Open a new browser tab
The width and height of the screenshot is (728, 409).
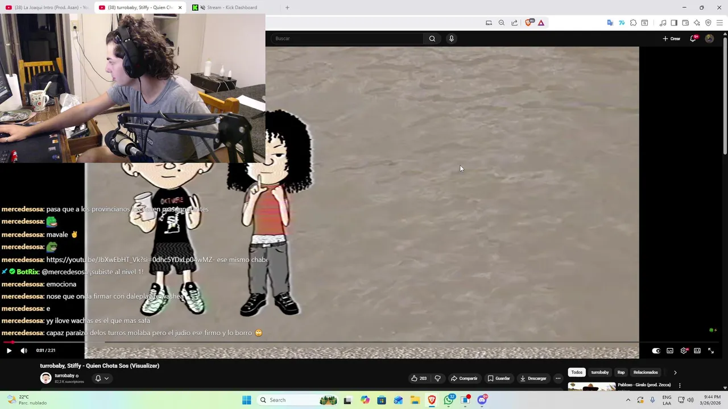(x=287, y=7)
